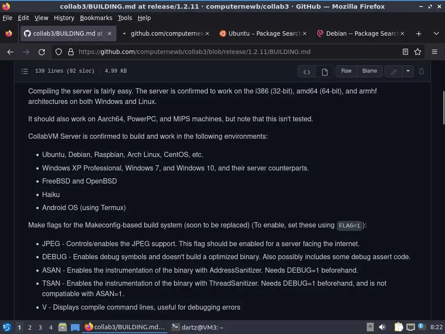Close the collab3/BUILDING.md tab
Screen dimensions: 445x334
click(x=110, y=33)
